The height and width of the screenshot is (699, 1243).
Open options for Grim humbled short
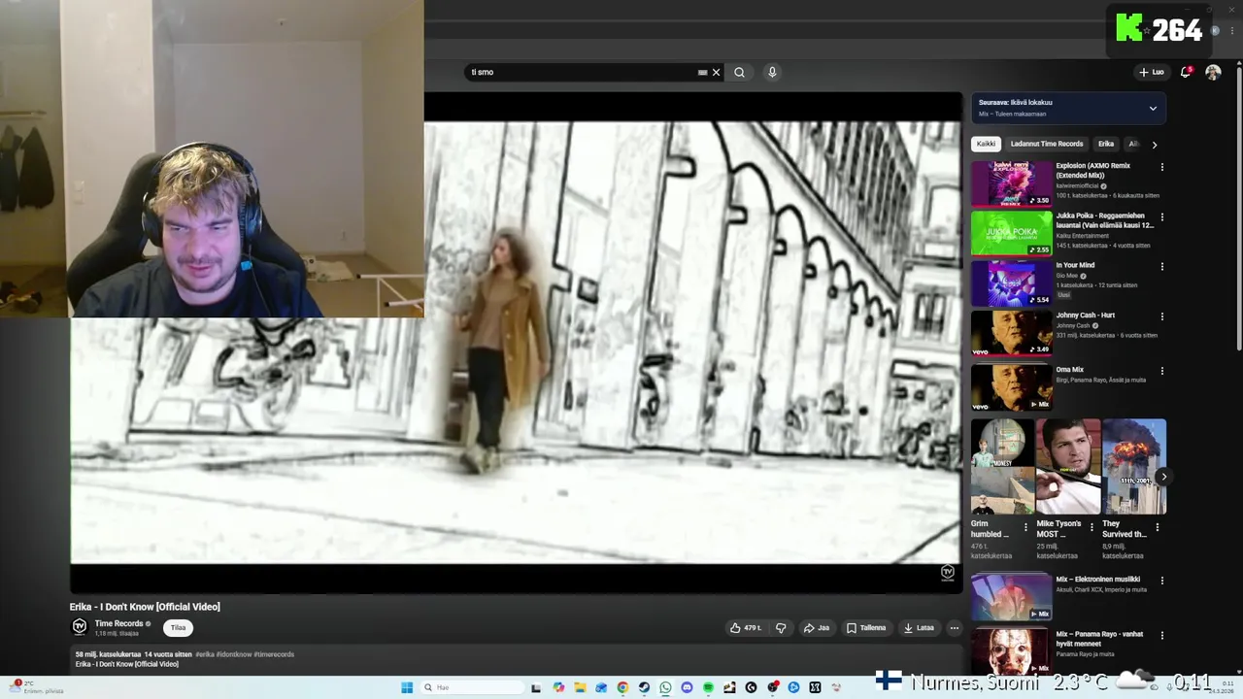[x=1025, y=527]
